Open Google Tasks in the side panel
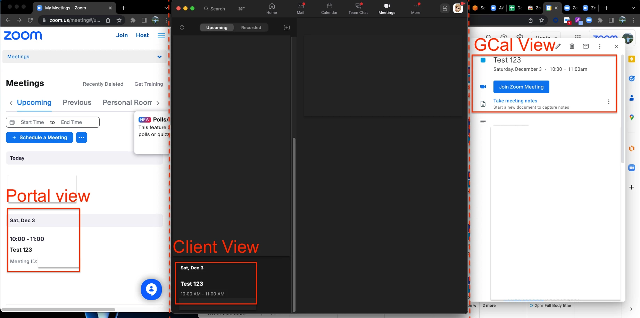Screen dimensions: 640x318 point(632,79)
